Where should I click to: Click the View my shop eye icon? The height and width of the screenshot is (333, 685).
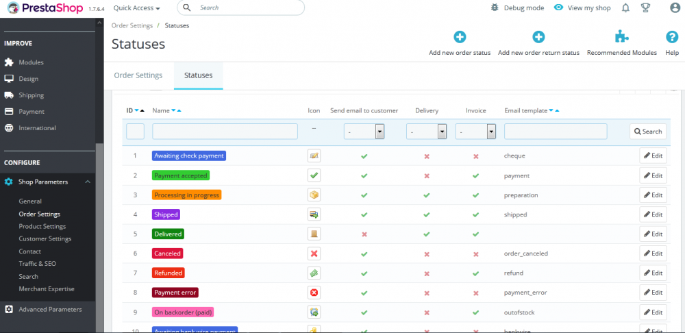[558, 8]
